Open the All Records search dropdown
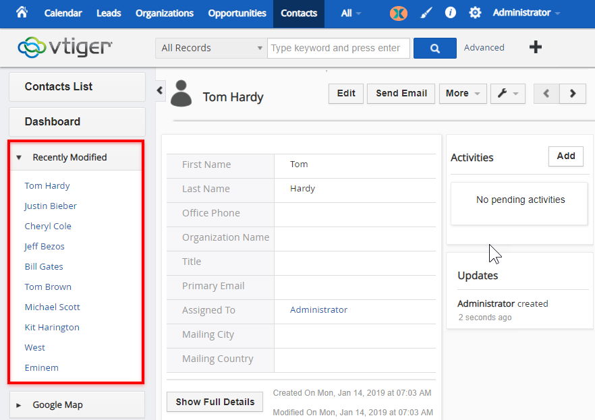 click(x=211, y=48)
